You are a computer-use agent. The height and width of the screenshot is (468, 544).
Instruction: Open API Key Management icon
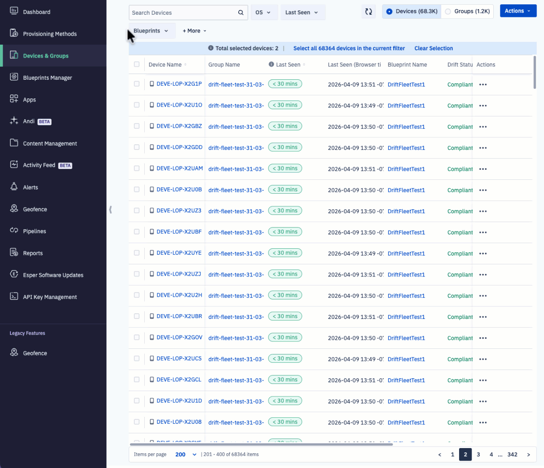14,297
